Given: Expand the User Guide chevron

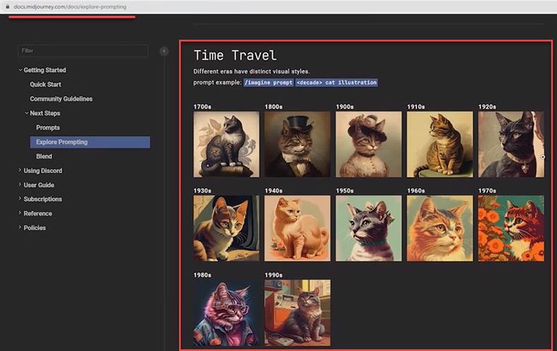Looking at the screenshot, I should tap(20, 184).
